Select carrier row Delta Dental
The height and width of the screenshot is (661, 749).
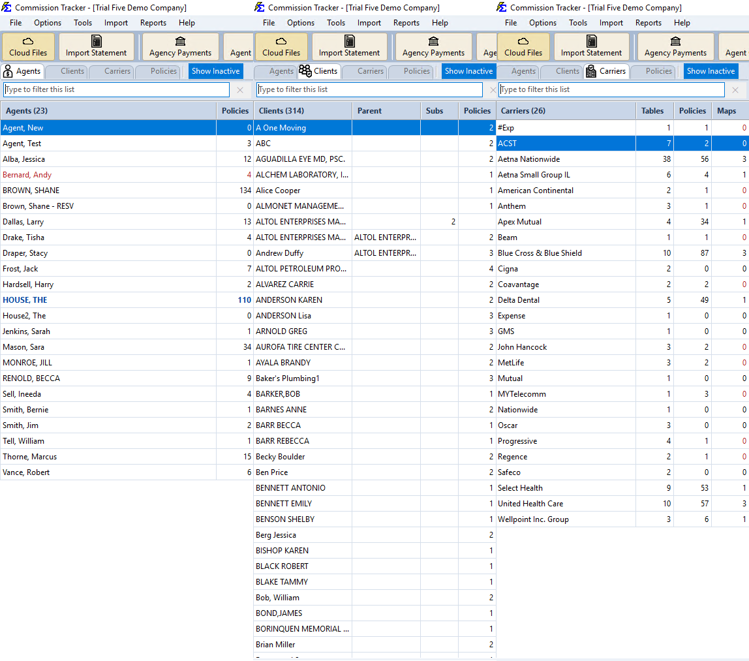623,300
